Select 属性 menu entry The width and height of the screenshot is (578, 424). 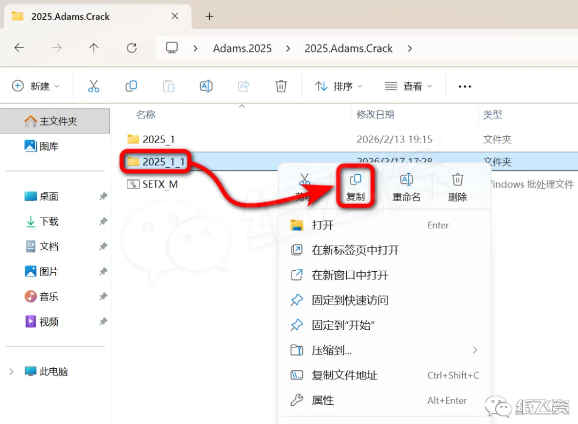click(x=385, y=400)
